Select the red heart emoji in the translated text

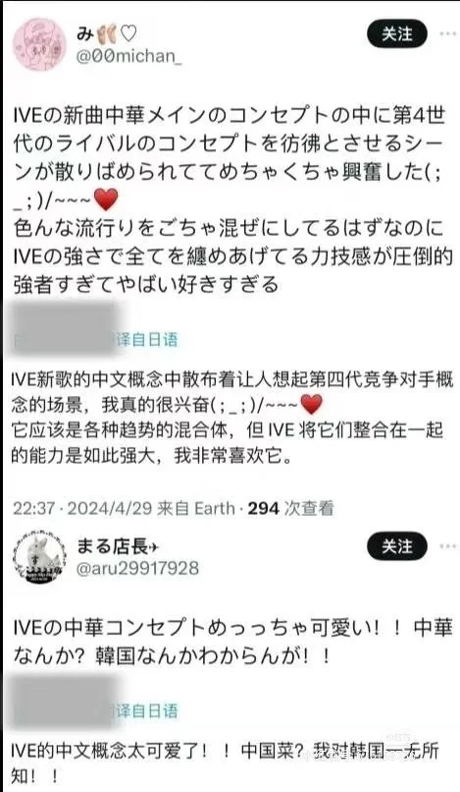(x=311, y=405)
